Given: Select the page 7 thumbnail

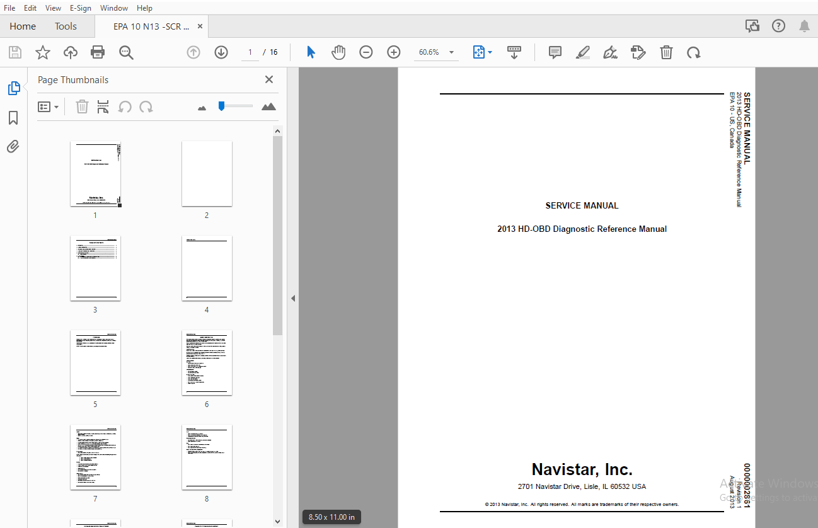Looking at the screenshot, I should 95,457.
